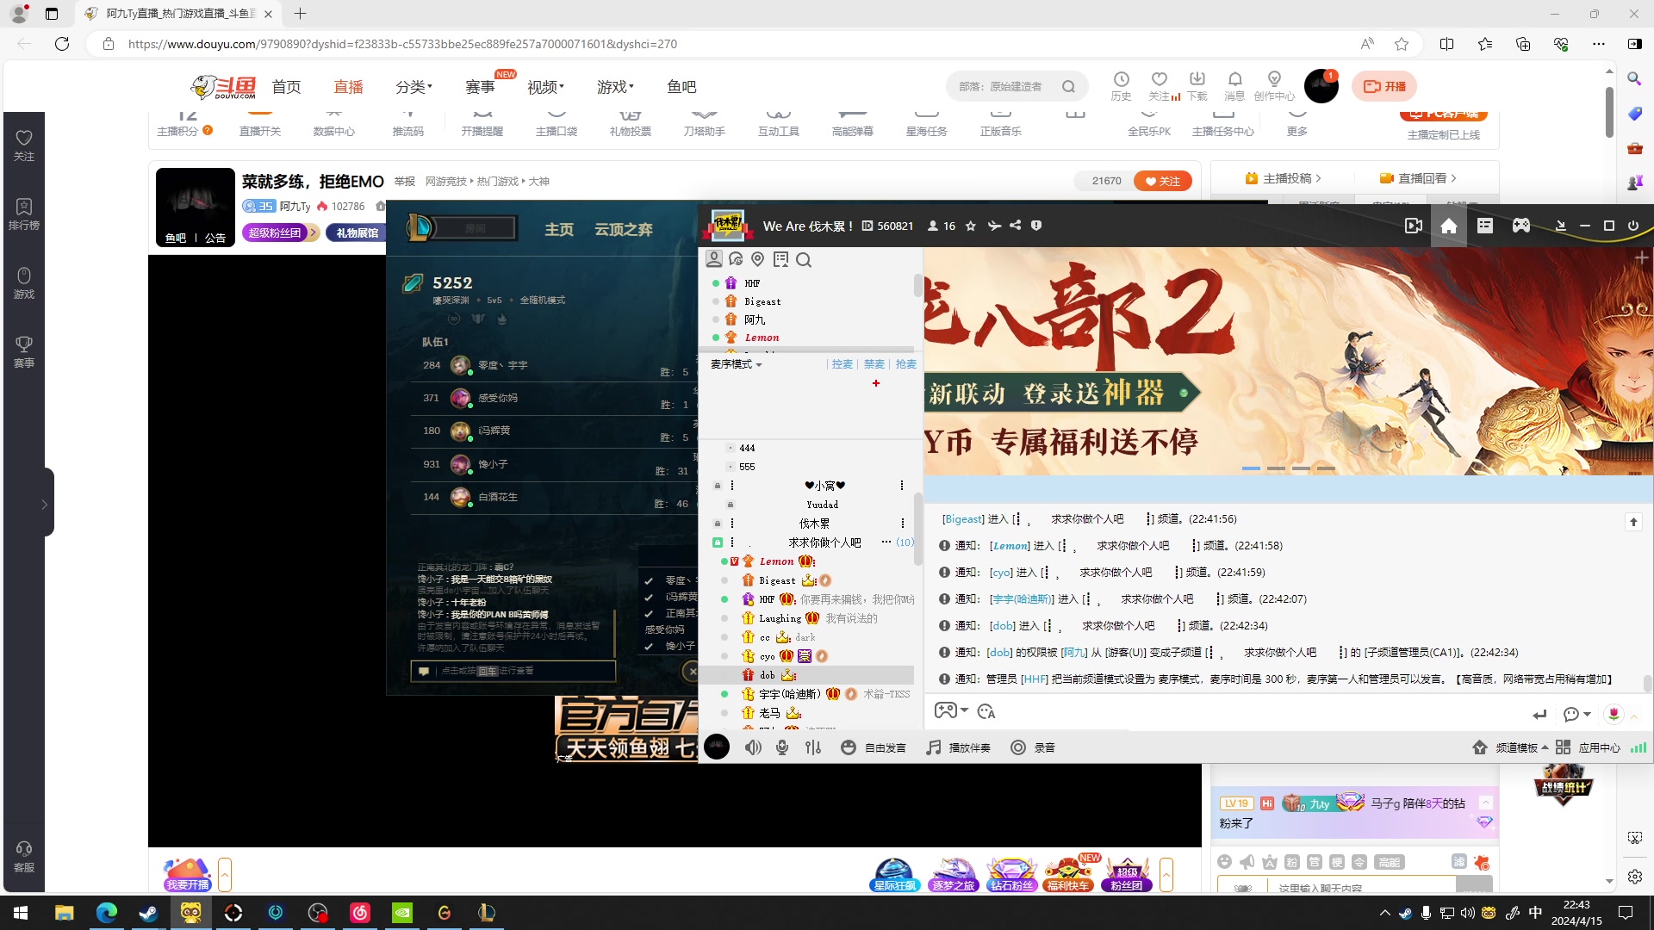
Task: Click the Douyu user avatar in header
Action: (x=1321, y=86)
